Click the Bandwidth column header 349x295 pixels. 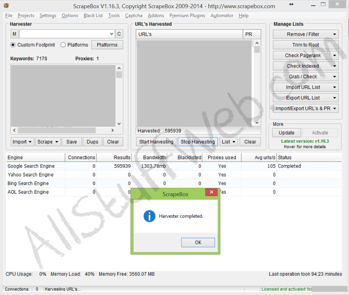point(149,158)
